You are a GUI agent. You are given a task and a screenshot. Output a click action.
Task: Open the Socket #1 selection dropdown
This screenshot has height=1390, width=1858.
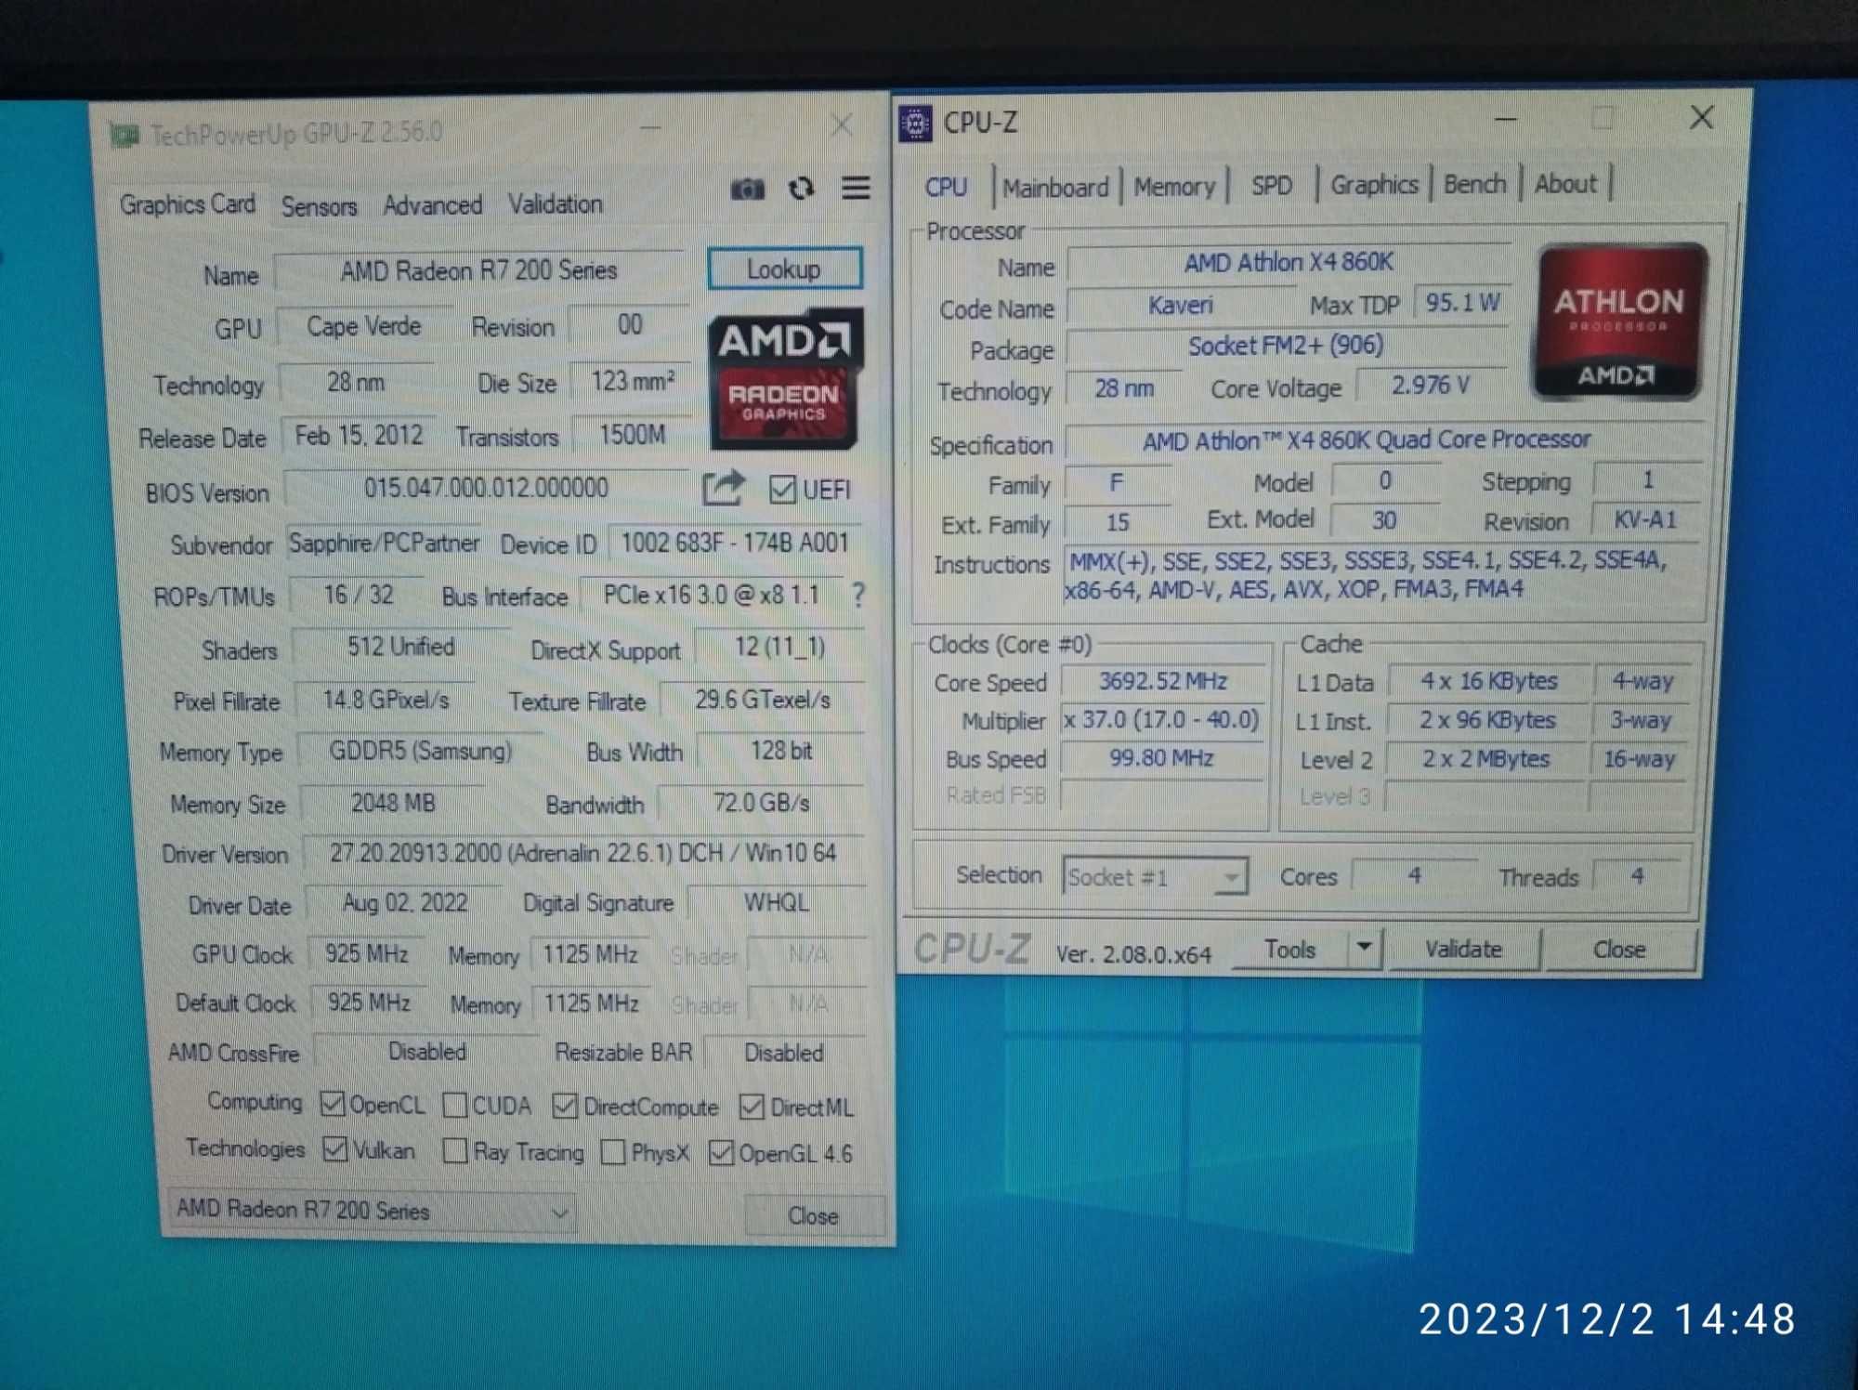click(1154, 876)
